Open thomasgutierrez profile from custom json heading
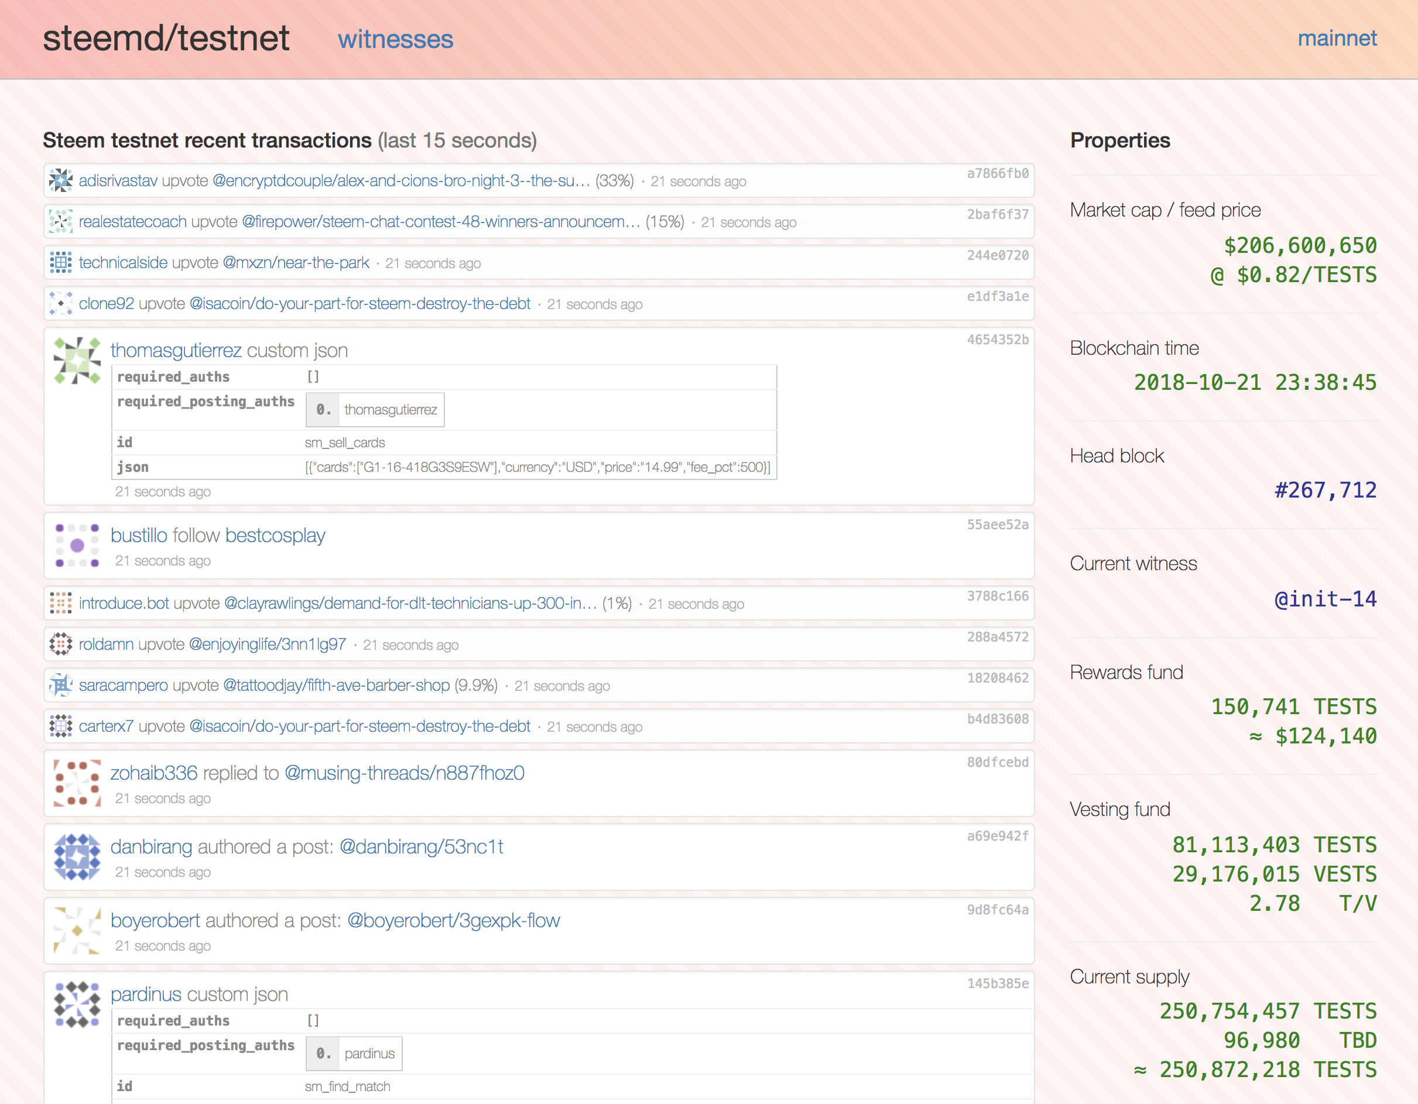 (x=176, y=351)
